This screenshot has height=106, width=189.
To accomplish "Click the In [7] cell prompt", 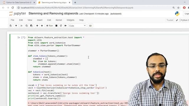I will coord(22,37).
